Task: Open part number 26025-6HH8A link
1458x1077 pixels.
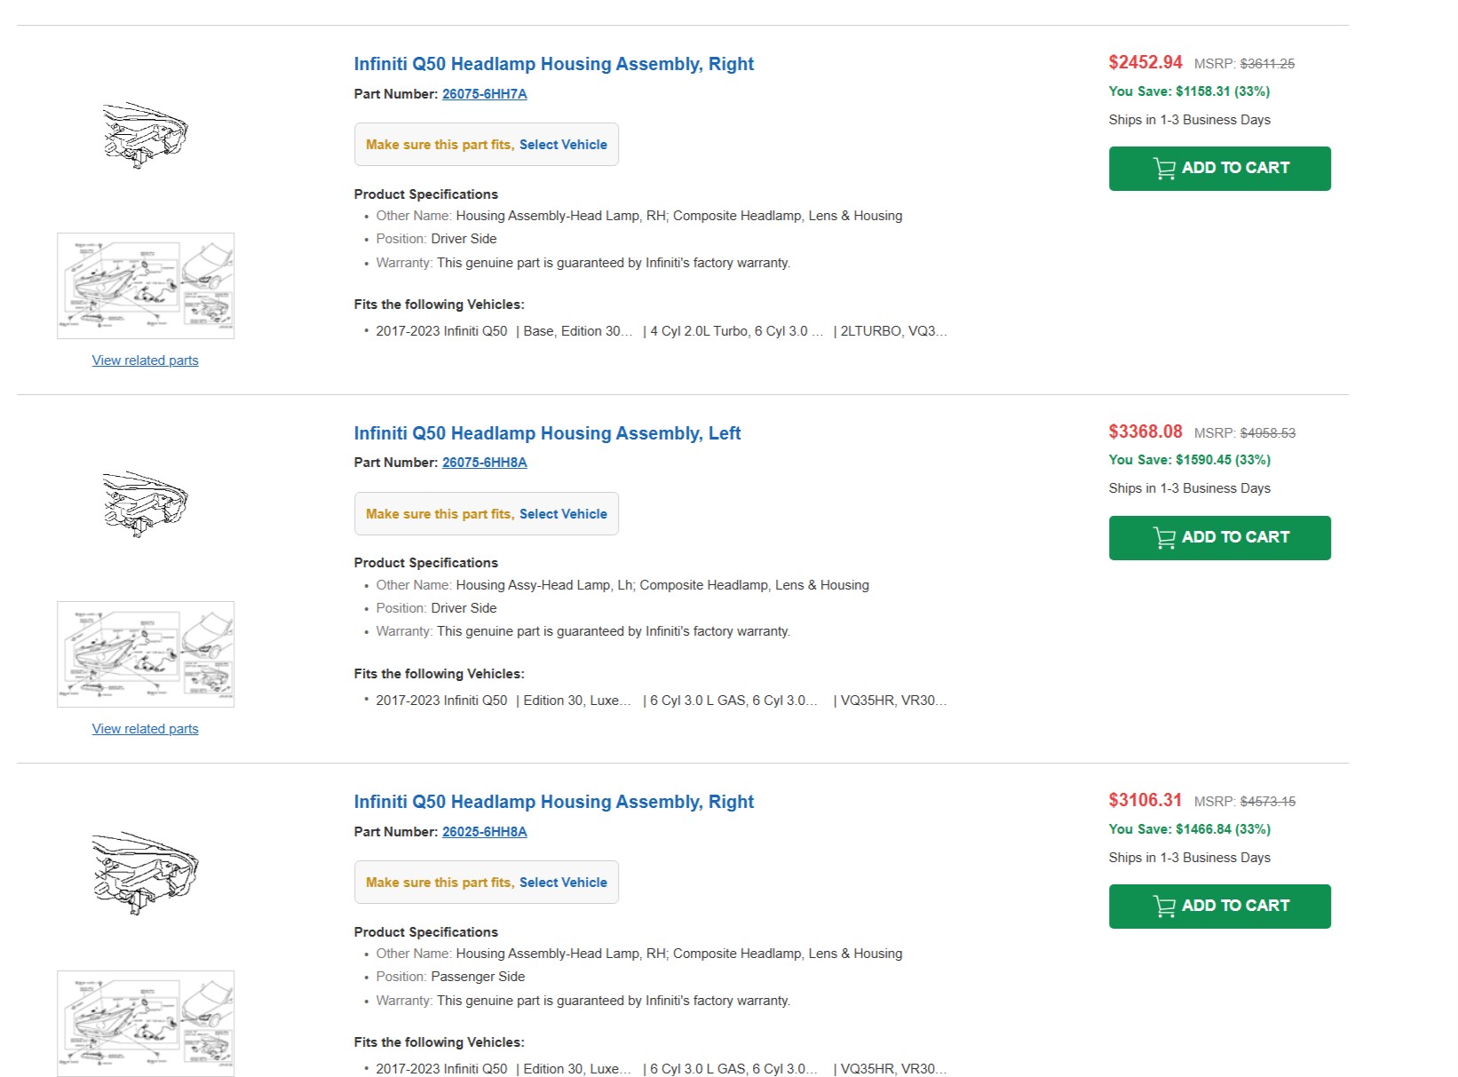Action: (484, 832)
